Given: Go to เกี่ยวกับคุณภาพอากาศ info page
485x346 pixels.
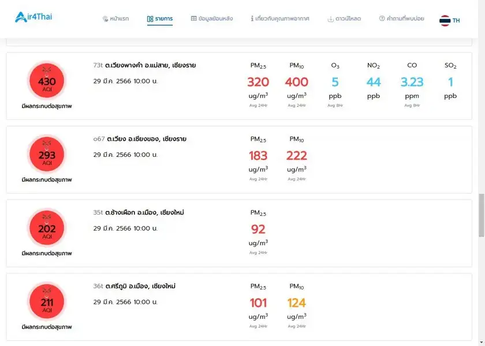Looking at the screenshot, I should (x=280, y=19).
